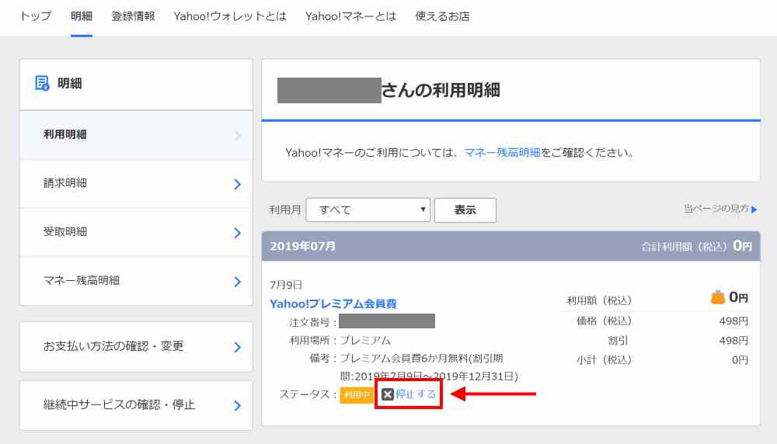
Task: Click さんの利用明細 page heading
Action: pyautogui.click(x=441, y=90)
